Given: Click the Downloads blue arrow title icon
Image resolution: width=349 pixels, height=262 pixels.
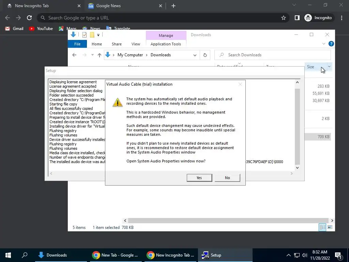Looking at the screenshot, I should point(73,34).
